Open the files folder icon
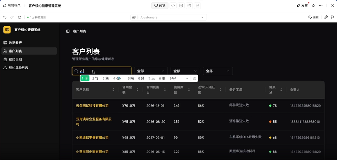 [189, 6]
